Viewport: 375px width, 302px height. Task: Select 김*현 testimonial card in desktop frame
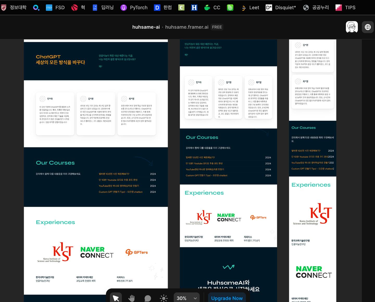(96, 114)
